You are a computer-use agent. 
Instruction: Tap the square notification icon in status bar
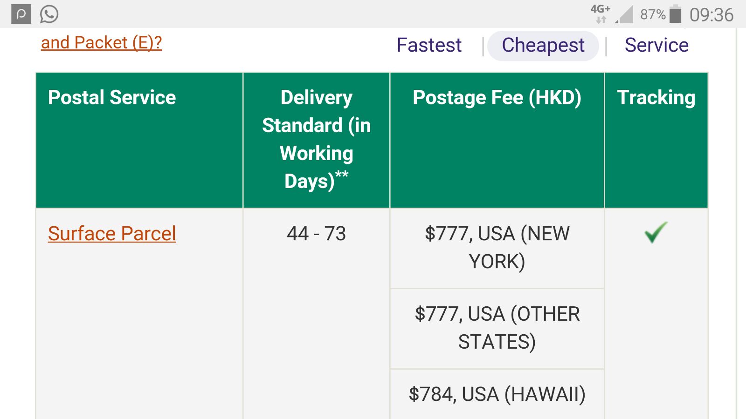point(21,14)
